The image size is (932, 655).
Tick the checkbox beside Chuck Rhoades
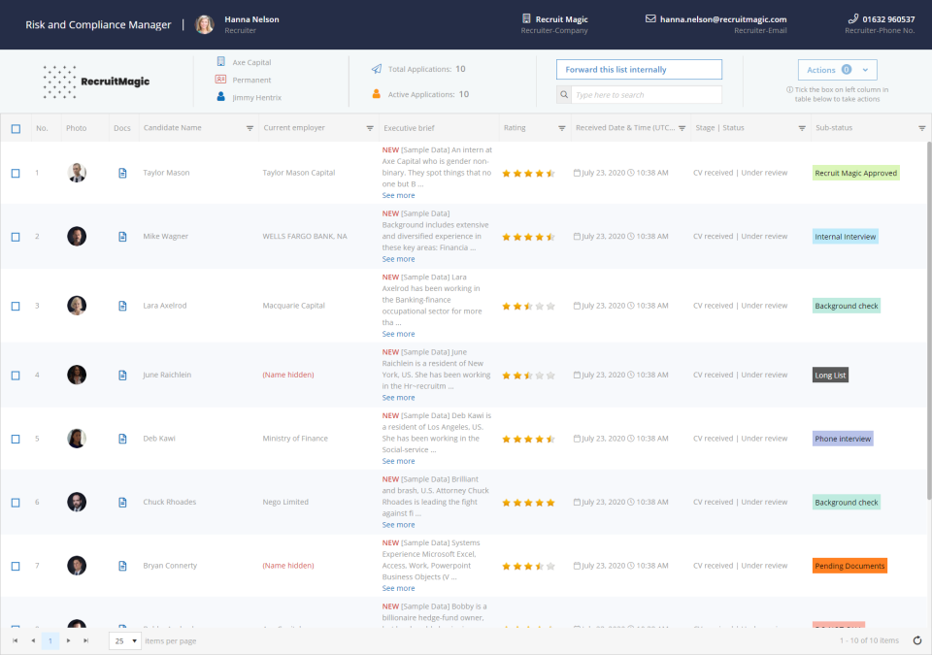(x=15, y=502)
